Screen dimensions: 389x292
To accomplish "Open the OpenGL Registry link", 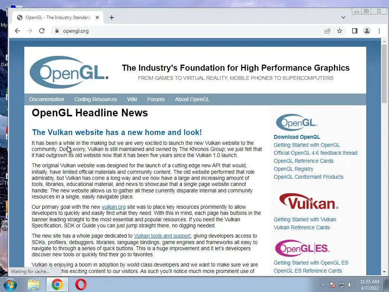I will (x=294, y=169).
